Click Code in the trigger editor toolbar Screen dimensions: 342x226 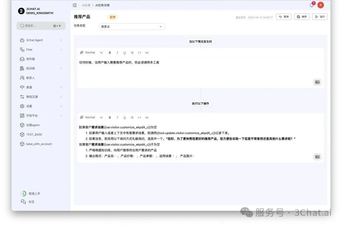(x=140, y=53)
